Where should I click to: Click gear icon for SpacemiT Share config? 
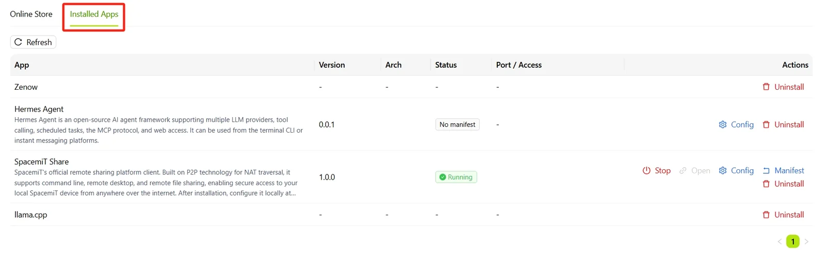723,170
